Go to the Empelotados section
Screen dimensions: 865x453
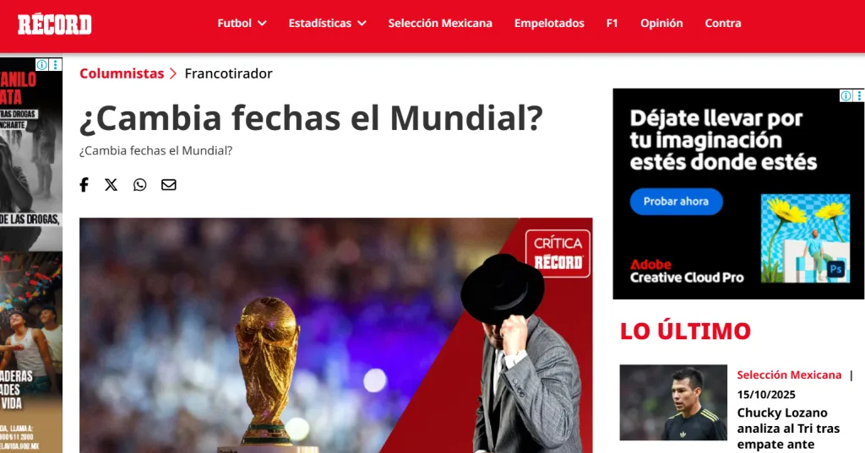click(549, 23)
